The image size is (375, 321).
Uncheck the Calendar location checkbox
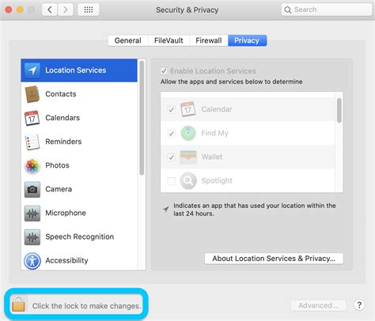coord(171,109)
